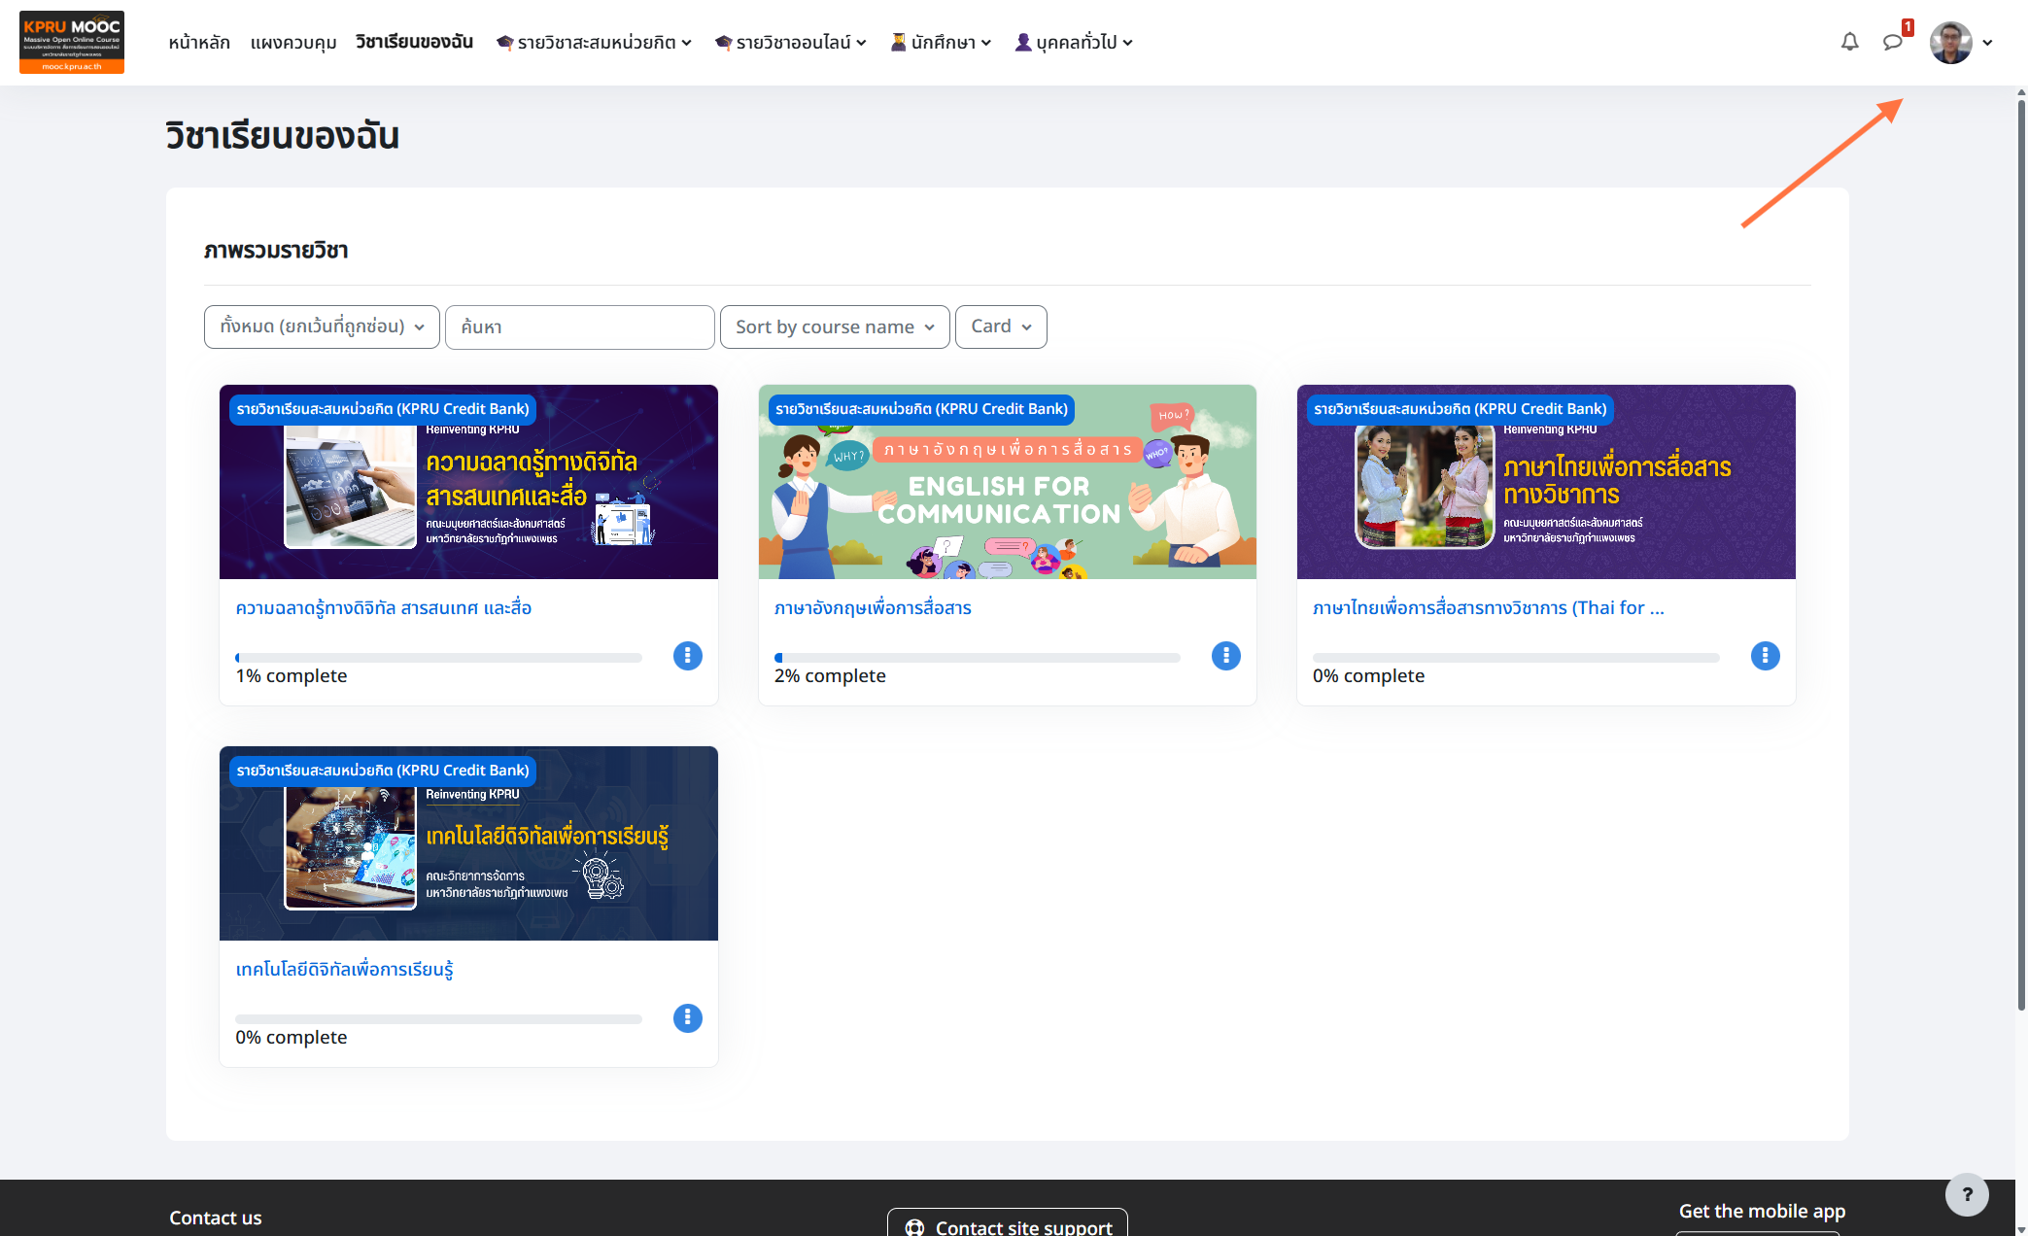Click the 2% complete progress bar
2028x1236 pixels.
click(977, 658)
